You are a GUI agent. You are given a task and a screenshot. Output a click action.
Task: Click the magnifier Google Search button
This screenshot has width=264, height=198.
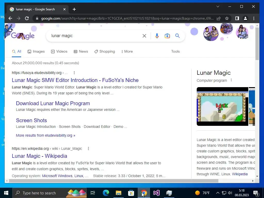pyautogui.click(x=177, y=36)
